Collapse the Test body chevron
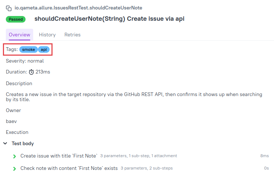274x183 pixels. pyautogui.click(x=5, y=143)
